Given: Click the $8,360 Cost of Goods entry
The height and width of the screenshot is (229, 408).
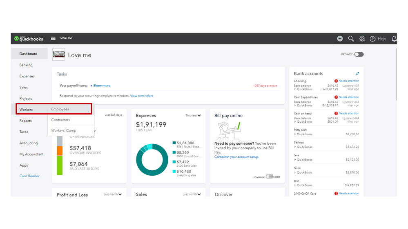Looking at the screenshot, I should (x=187, y=154).
